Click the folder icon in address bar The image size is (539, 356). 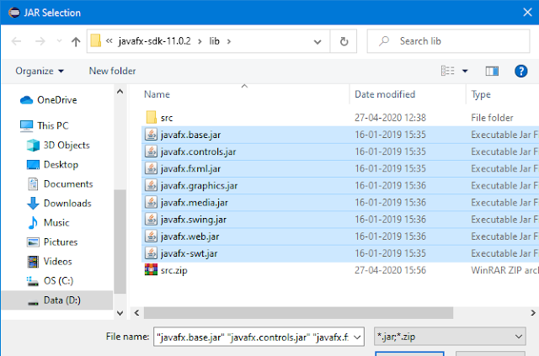(x=95, y=40)
